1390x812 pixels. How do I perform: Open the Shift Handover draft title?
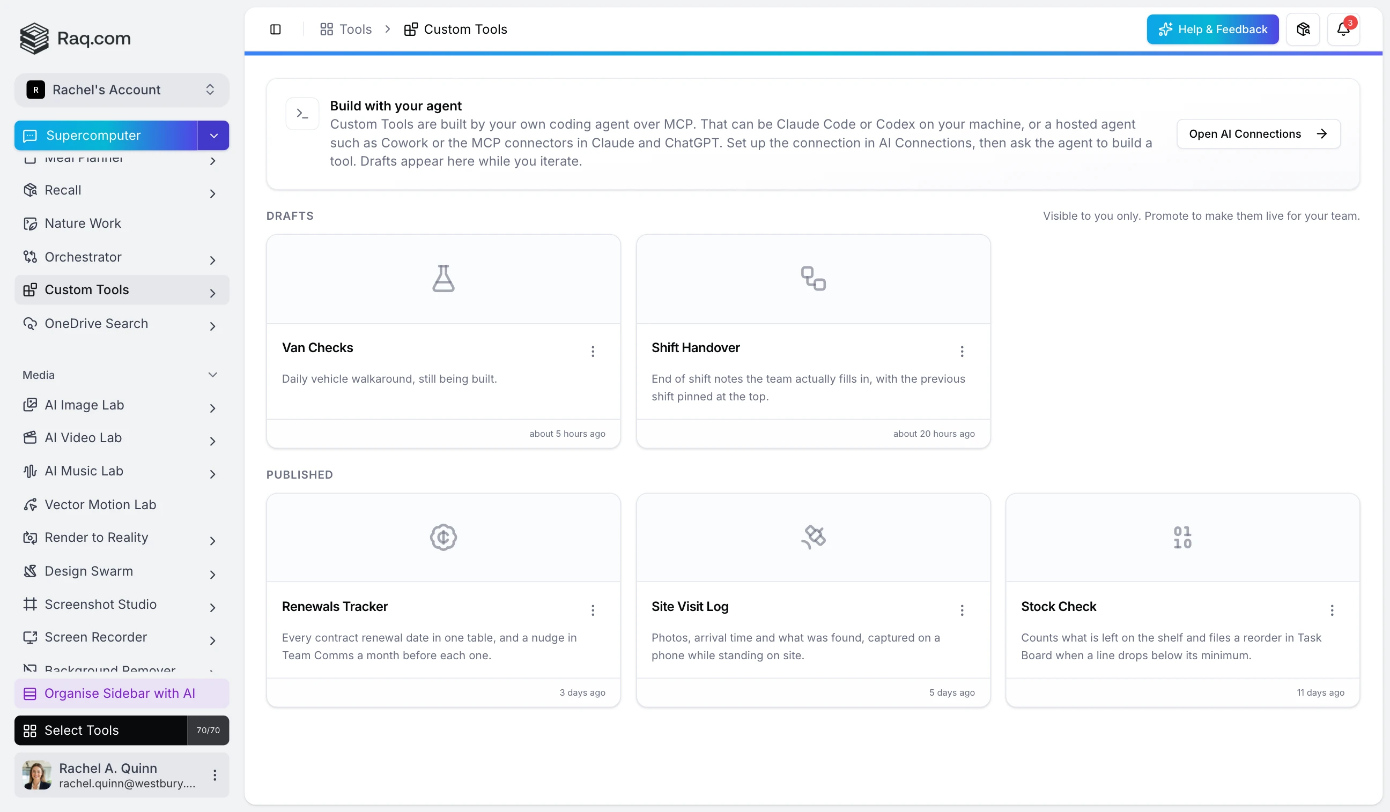[696, 348]
